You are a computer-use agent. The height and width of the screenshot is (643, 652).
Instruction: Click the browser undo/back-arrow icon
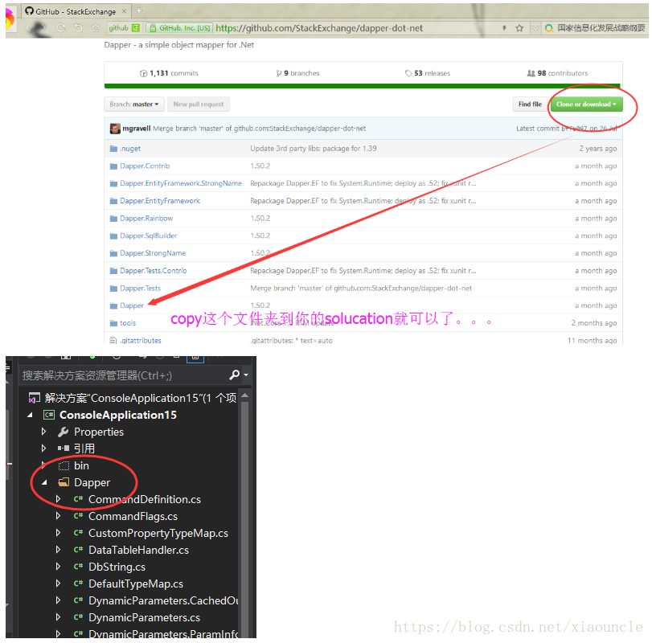tap(78, 27)
